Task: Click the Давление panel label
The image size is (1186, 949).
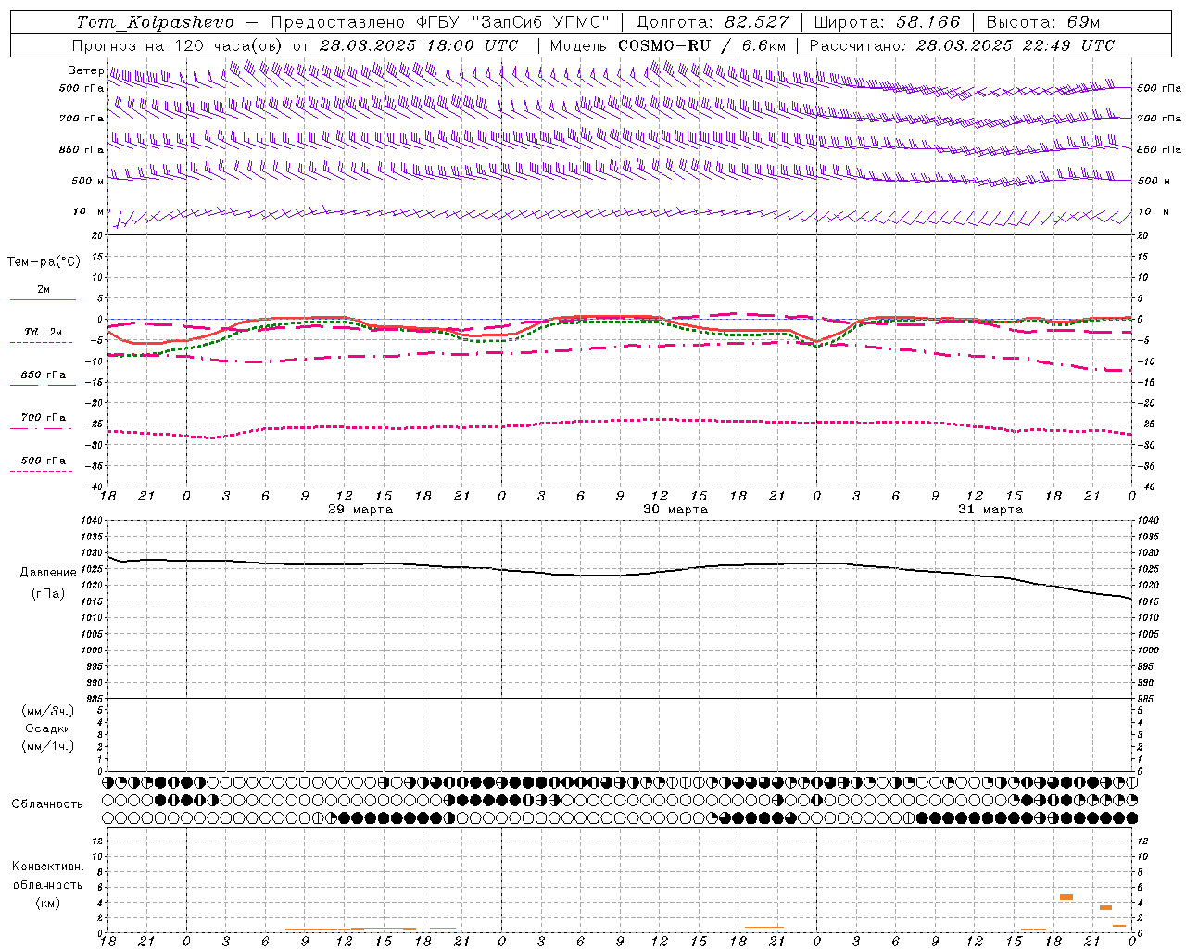Action: click(x=48, y=573)
